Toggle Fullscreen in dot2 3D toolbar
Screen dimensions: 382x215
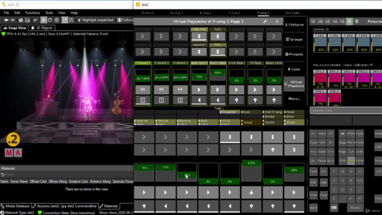pyautogui.click(x=125, y=20)
